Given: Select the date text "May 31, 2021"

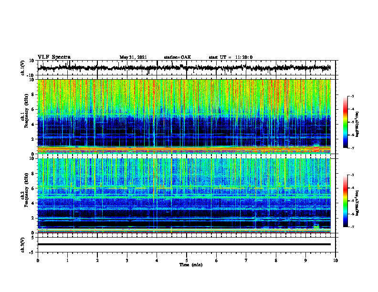Looking at the screenshot, I should [133, 57].
